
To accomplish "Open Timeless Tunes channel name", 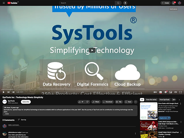I will 163,126.
